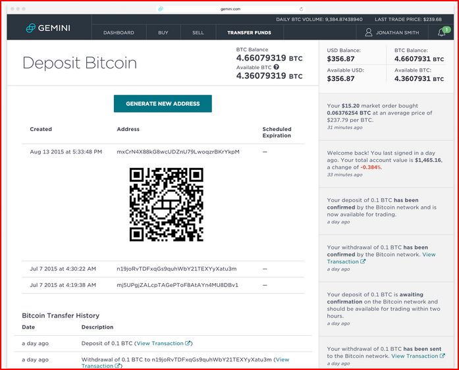Open the notifications bell icon
The image size is (459, 370).
(441, 32)
